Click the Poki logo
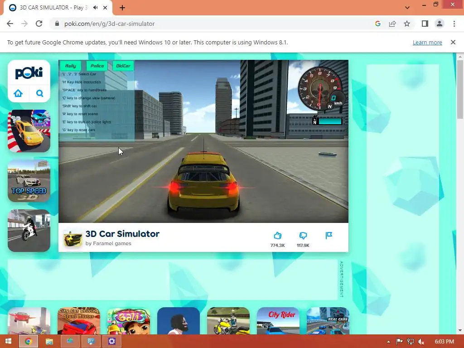The height and width of the screenshot is (348, 464). point(29,72)
